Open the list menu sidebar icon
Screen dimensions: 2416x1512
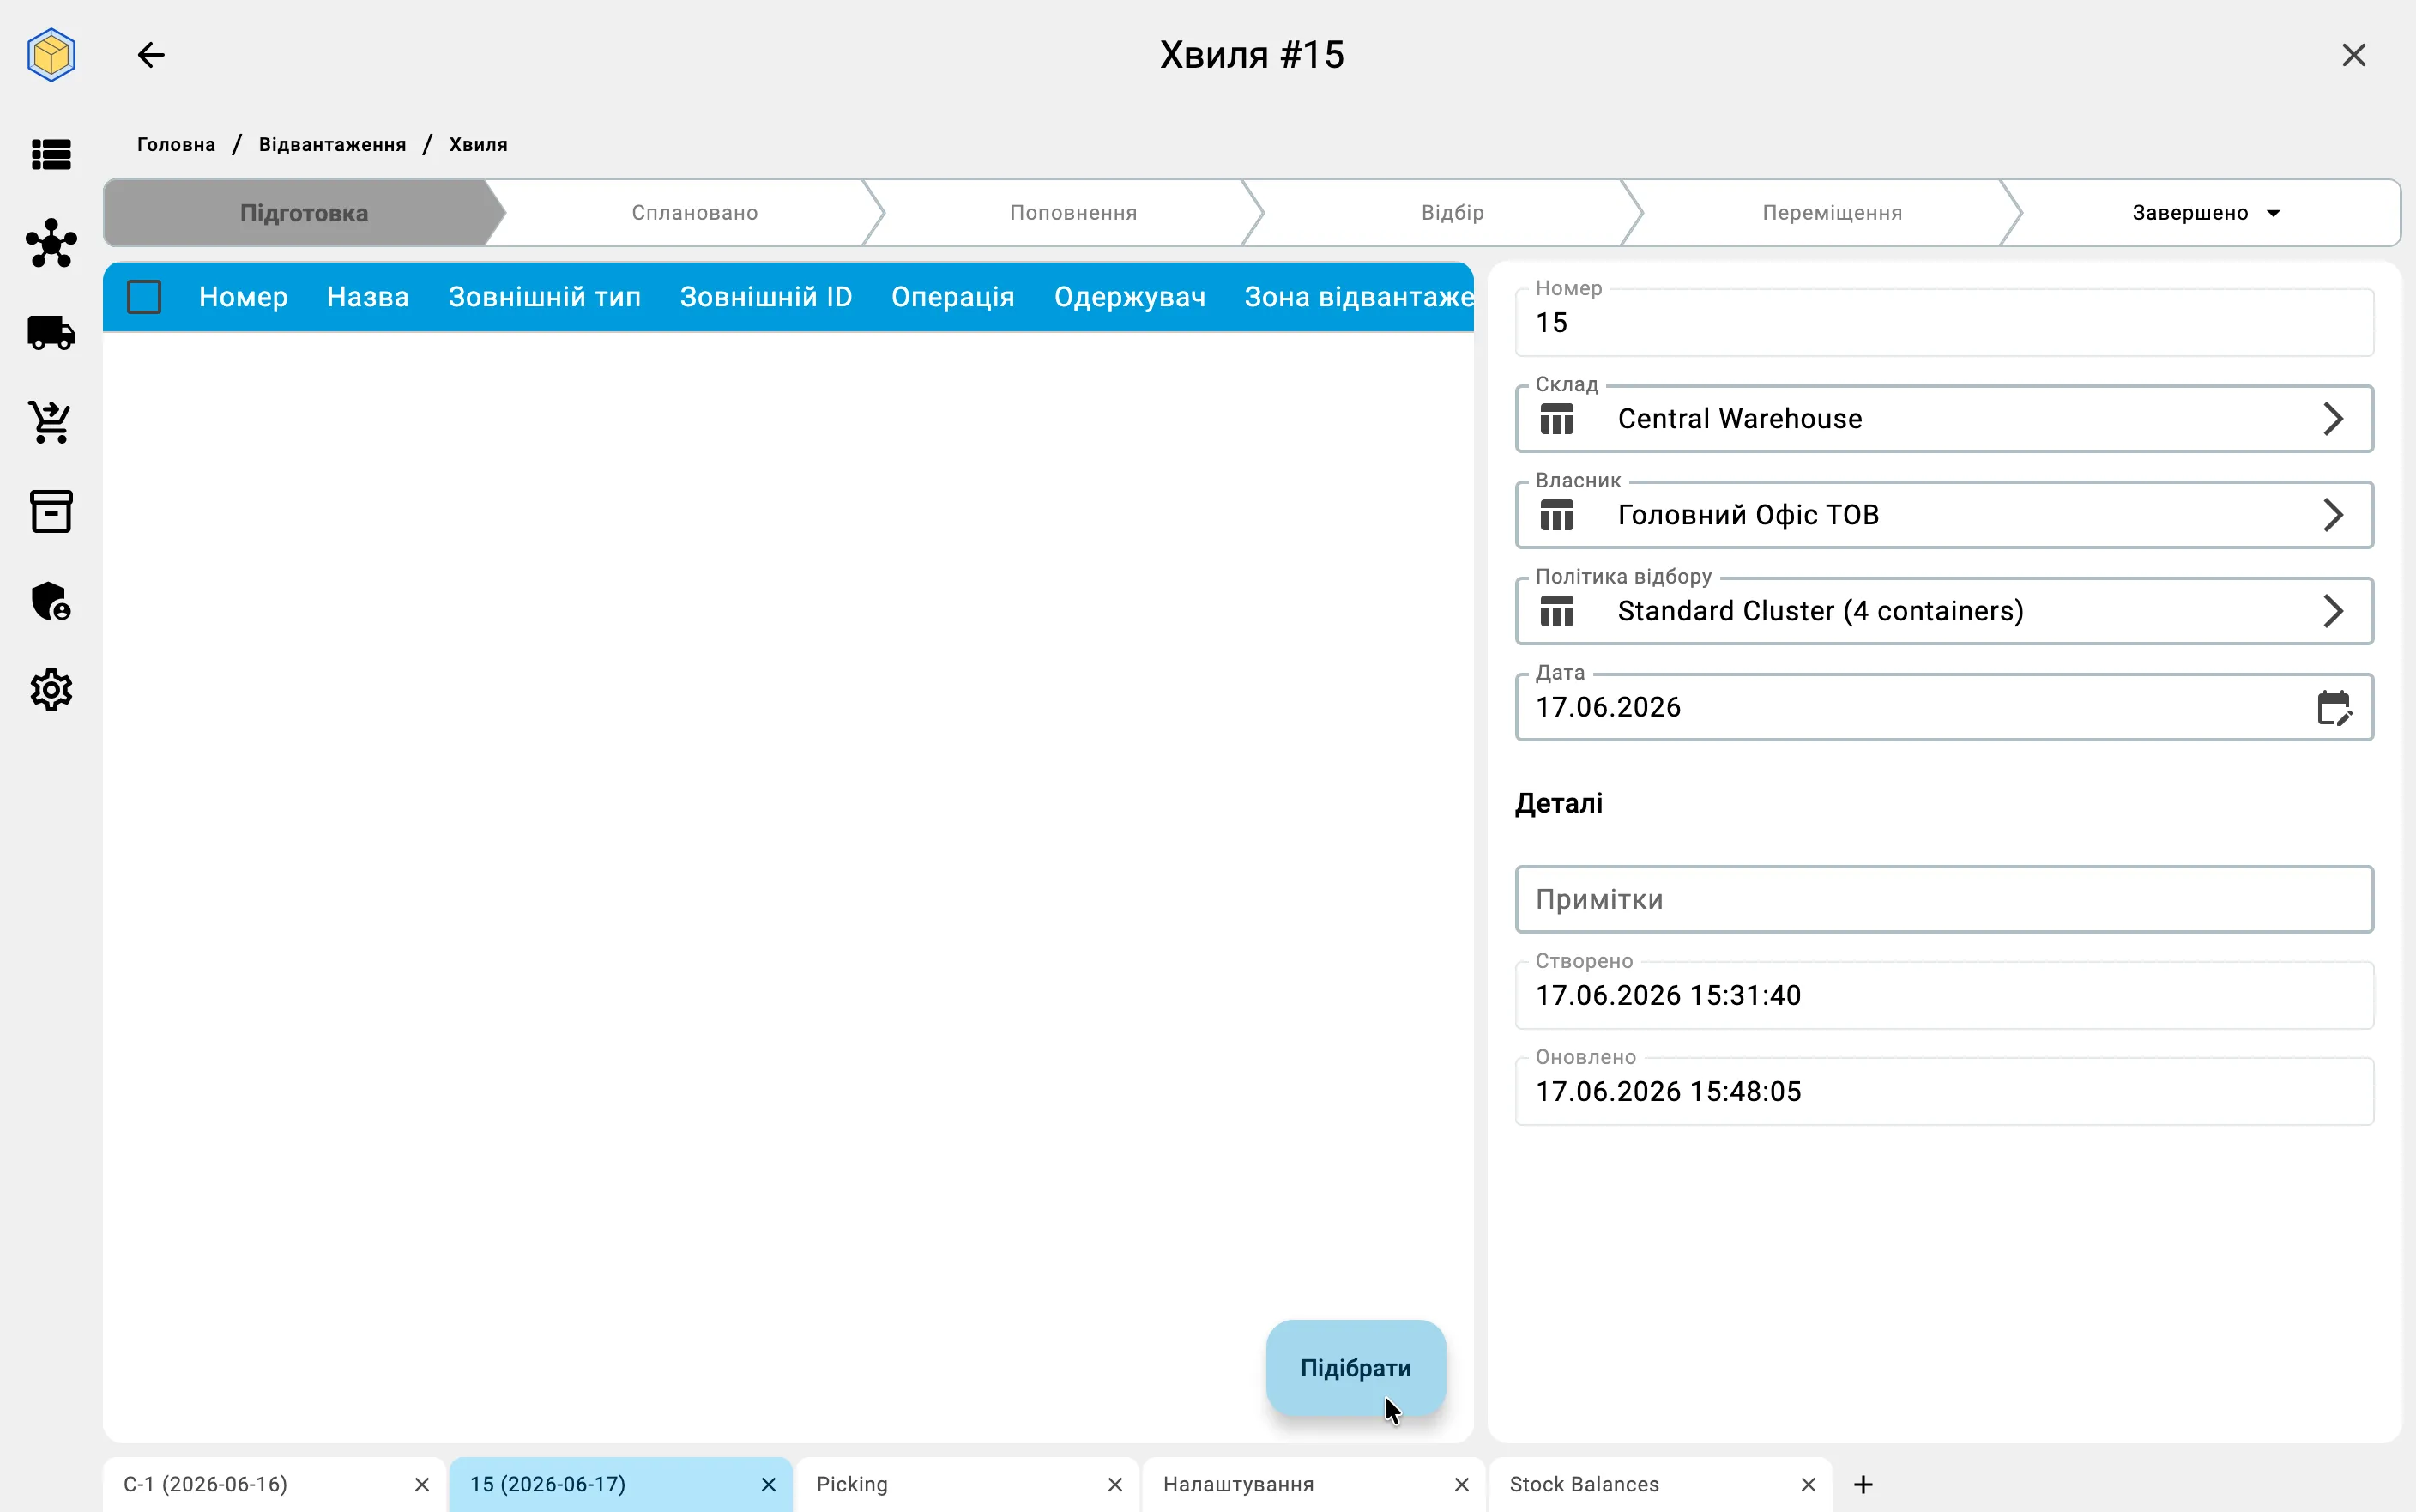51,155
